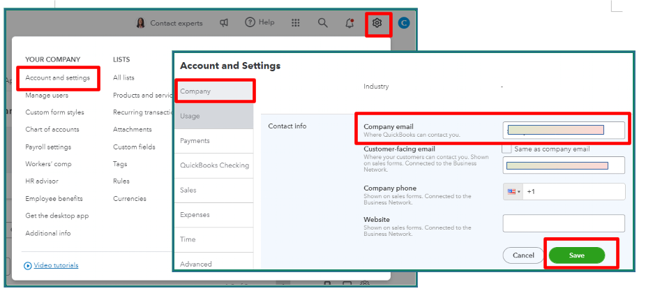Open Chart of accounts
This screenshot has height=298, width=646.
tap(52, 129)
